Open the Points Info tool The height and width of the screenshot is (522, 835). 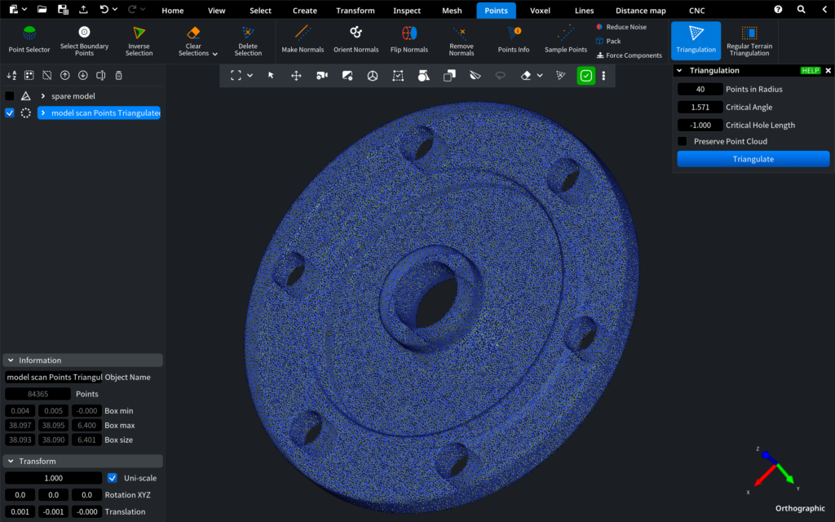point(514,33)
